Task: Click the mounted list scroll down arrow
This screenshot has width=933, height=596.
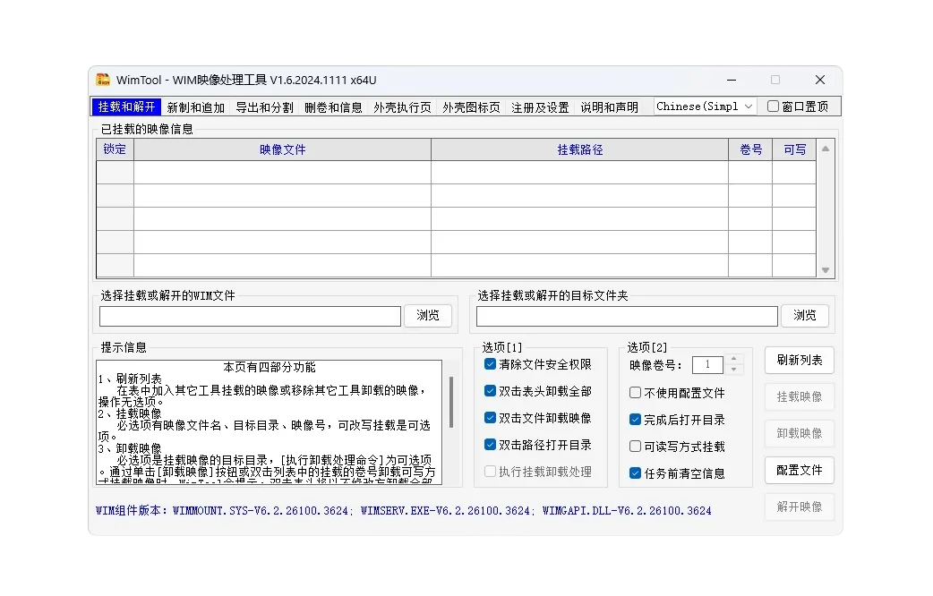Action: [x=826, y=270]
